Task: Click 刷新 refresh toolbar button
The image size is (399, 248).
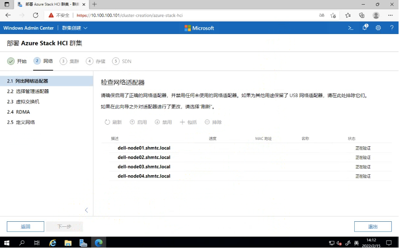Action: 113,122
